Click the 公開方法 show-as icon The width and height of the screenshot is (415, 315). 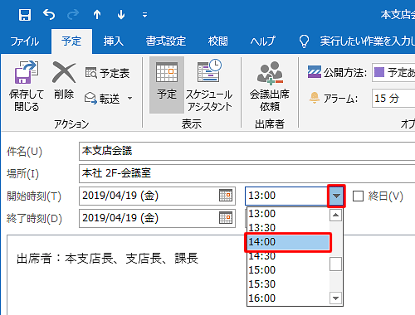[x=315, y=72]
